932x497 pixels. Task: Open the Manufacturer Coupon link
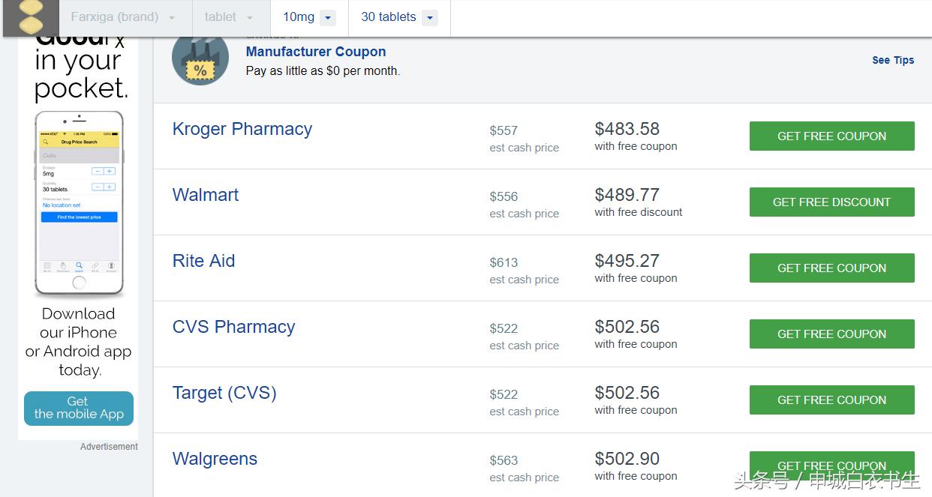point(316,52)
